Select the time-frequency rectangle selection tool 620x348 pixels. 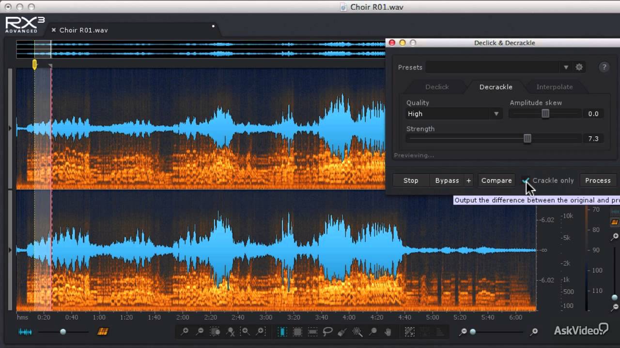click(x=297, y=332)
